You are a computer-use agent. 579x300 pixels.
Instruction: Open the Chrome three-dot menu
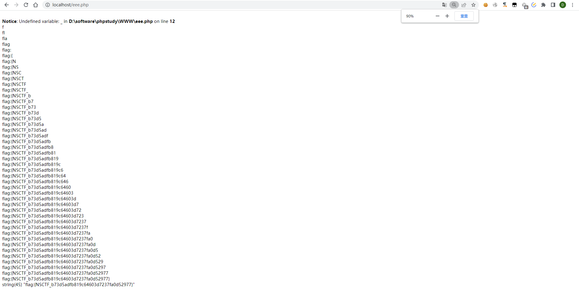(x=572, y=5)
